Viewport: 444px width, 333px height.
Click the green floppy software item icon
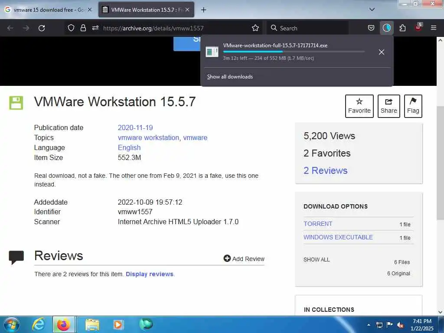pyautogui.click(x=16, y=103)
